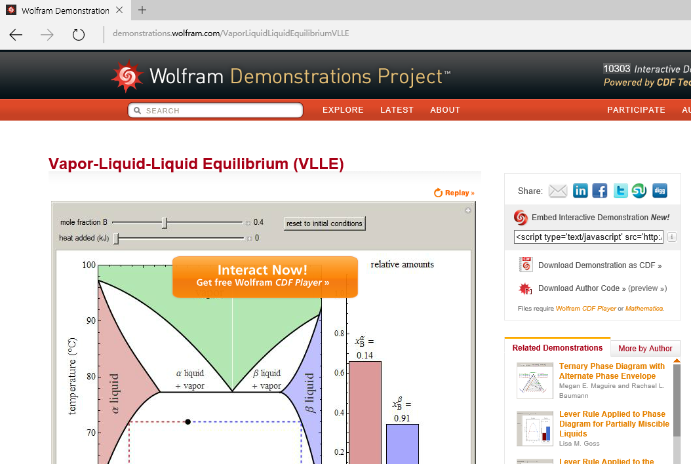Click the black state point on diagram
Image resolution: width=691 pixels, height=464 pixels.
[188, 421]
